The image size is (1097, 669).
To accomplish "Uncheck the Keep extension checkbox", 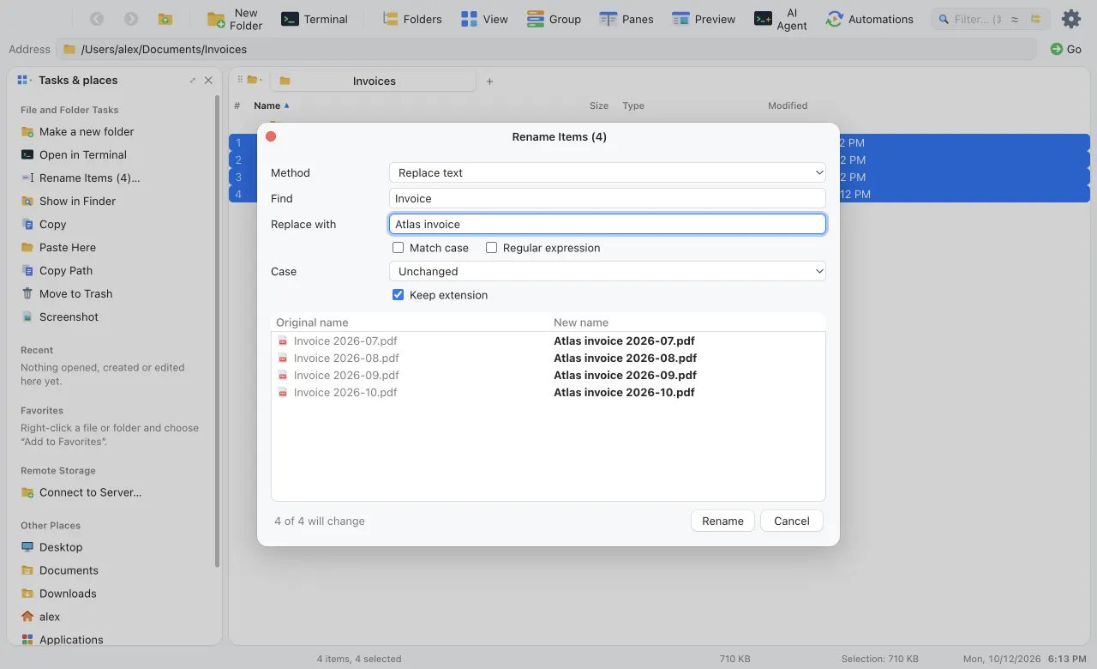I will point(399,295).
